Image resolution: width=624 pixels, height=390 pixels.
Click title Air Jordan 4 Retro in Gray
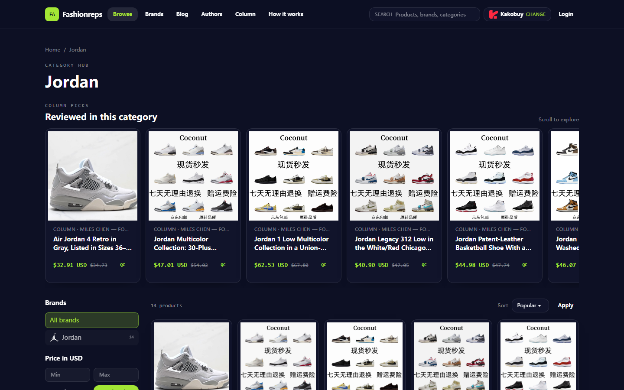coord(92,244)
